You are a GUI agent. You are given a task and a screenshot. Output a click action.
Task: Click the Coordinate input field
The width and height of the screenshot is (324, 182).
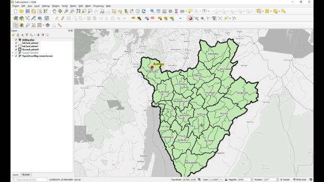click(x=189, y=180)
